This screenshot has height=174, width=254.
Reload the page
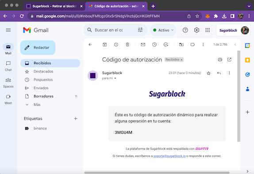pos(22,16)
